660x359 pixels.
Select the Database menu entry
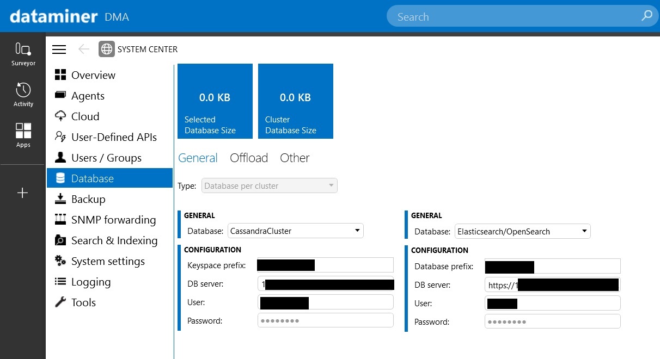pyautogui.click(x=109, y=178)
